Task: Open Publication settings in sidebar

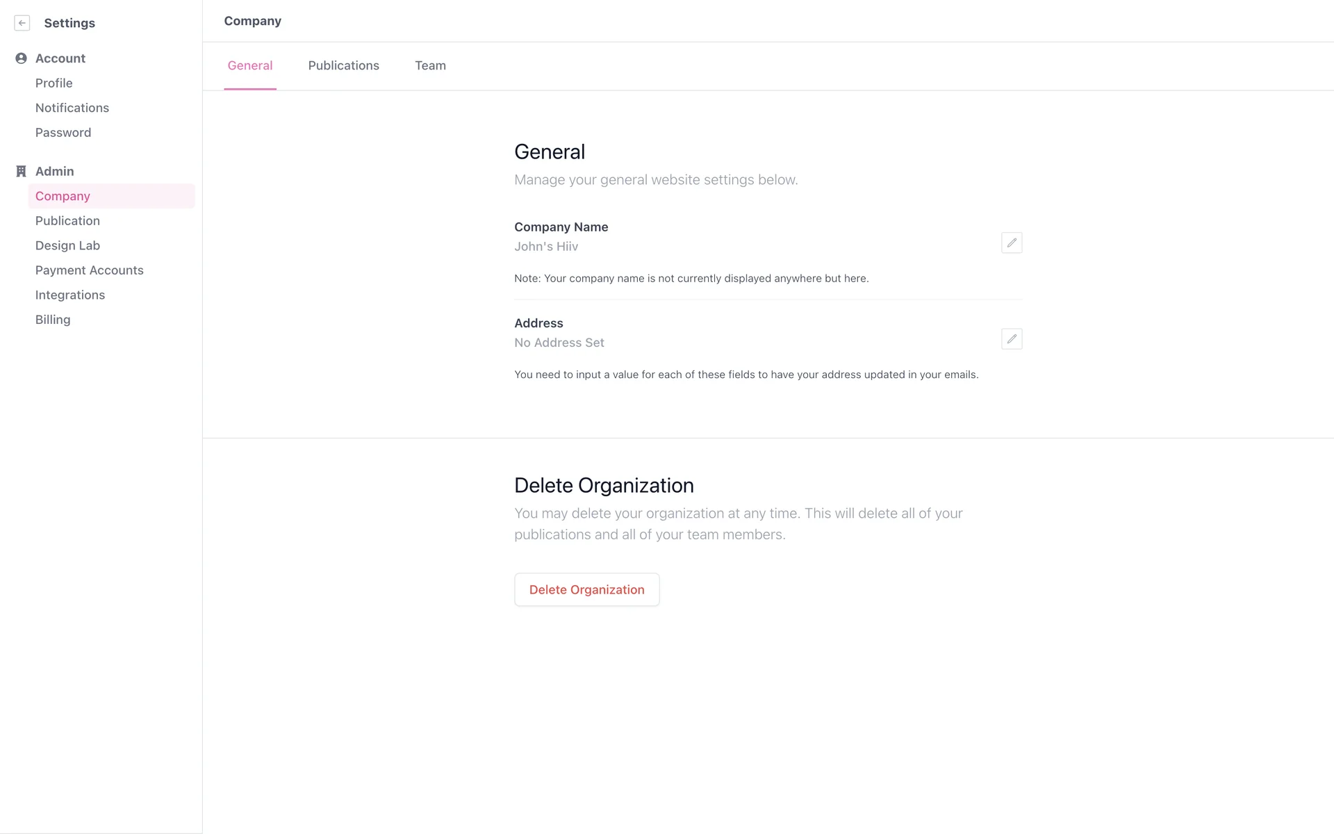Action: (67, 221)
